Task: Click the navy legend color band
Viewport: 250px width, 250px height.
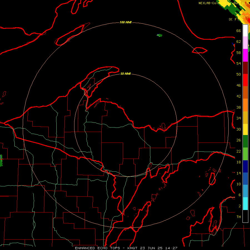Action: (245, 166)
